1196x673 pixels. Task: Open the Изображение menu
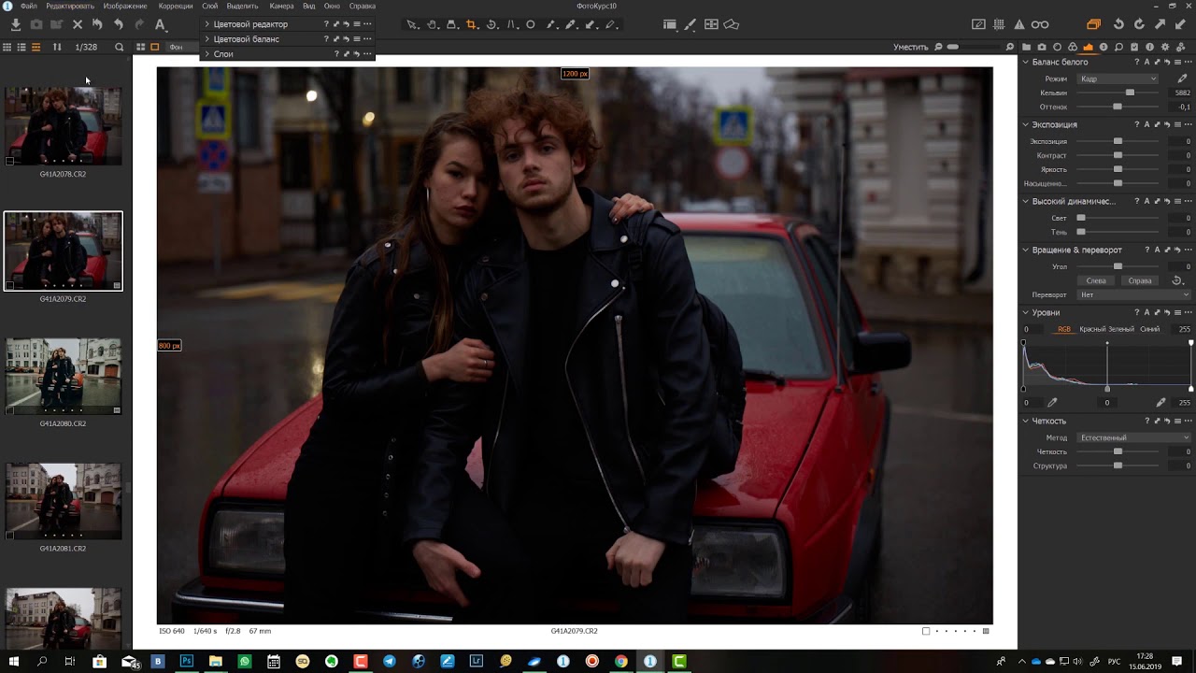(125, 6)
